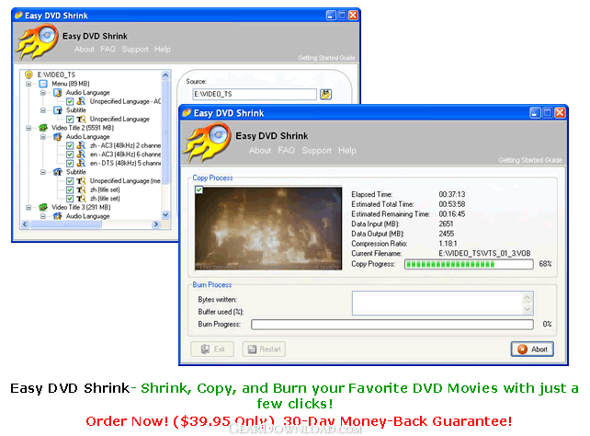Screen dimensions: 590x436
Task: Click Audio Language icon under Menu
Action: click(x=58, y=92)
